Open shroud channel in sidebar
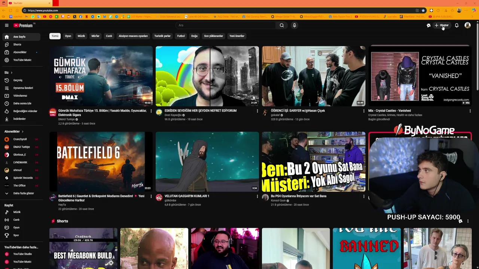This screenshot has width=479, height=269. click(x=21, y=170)
